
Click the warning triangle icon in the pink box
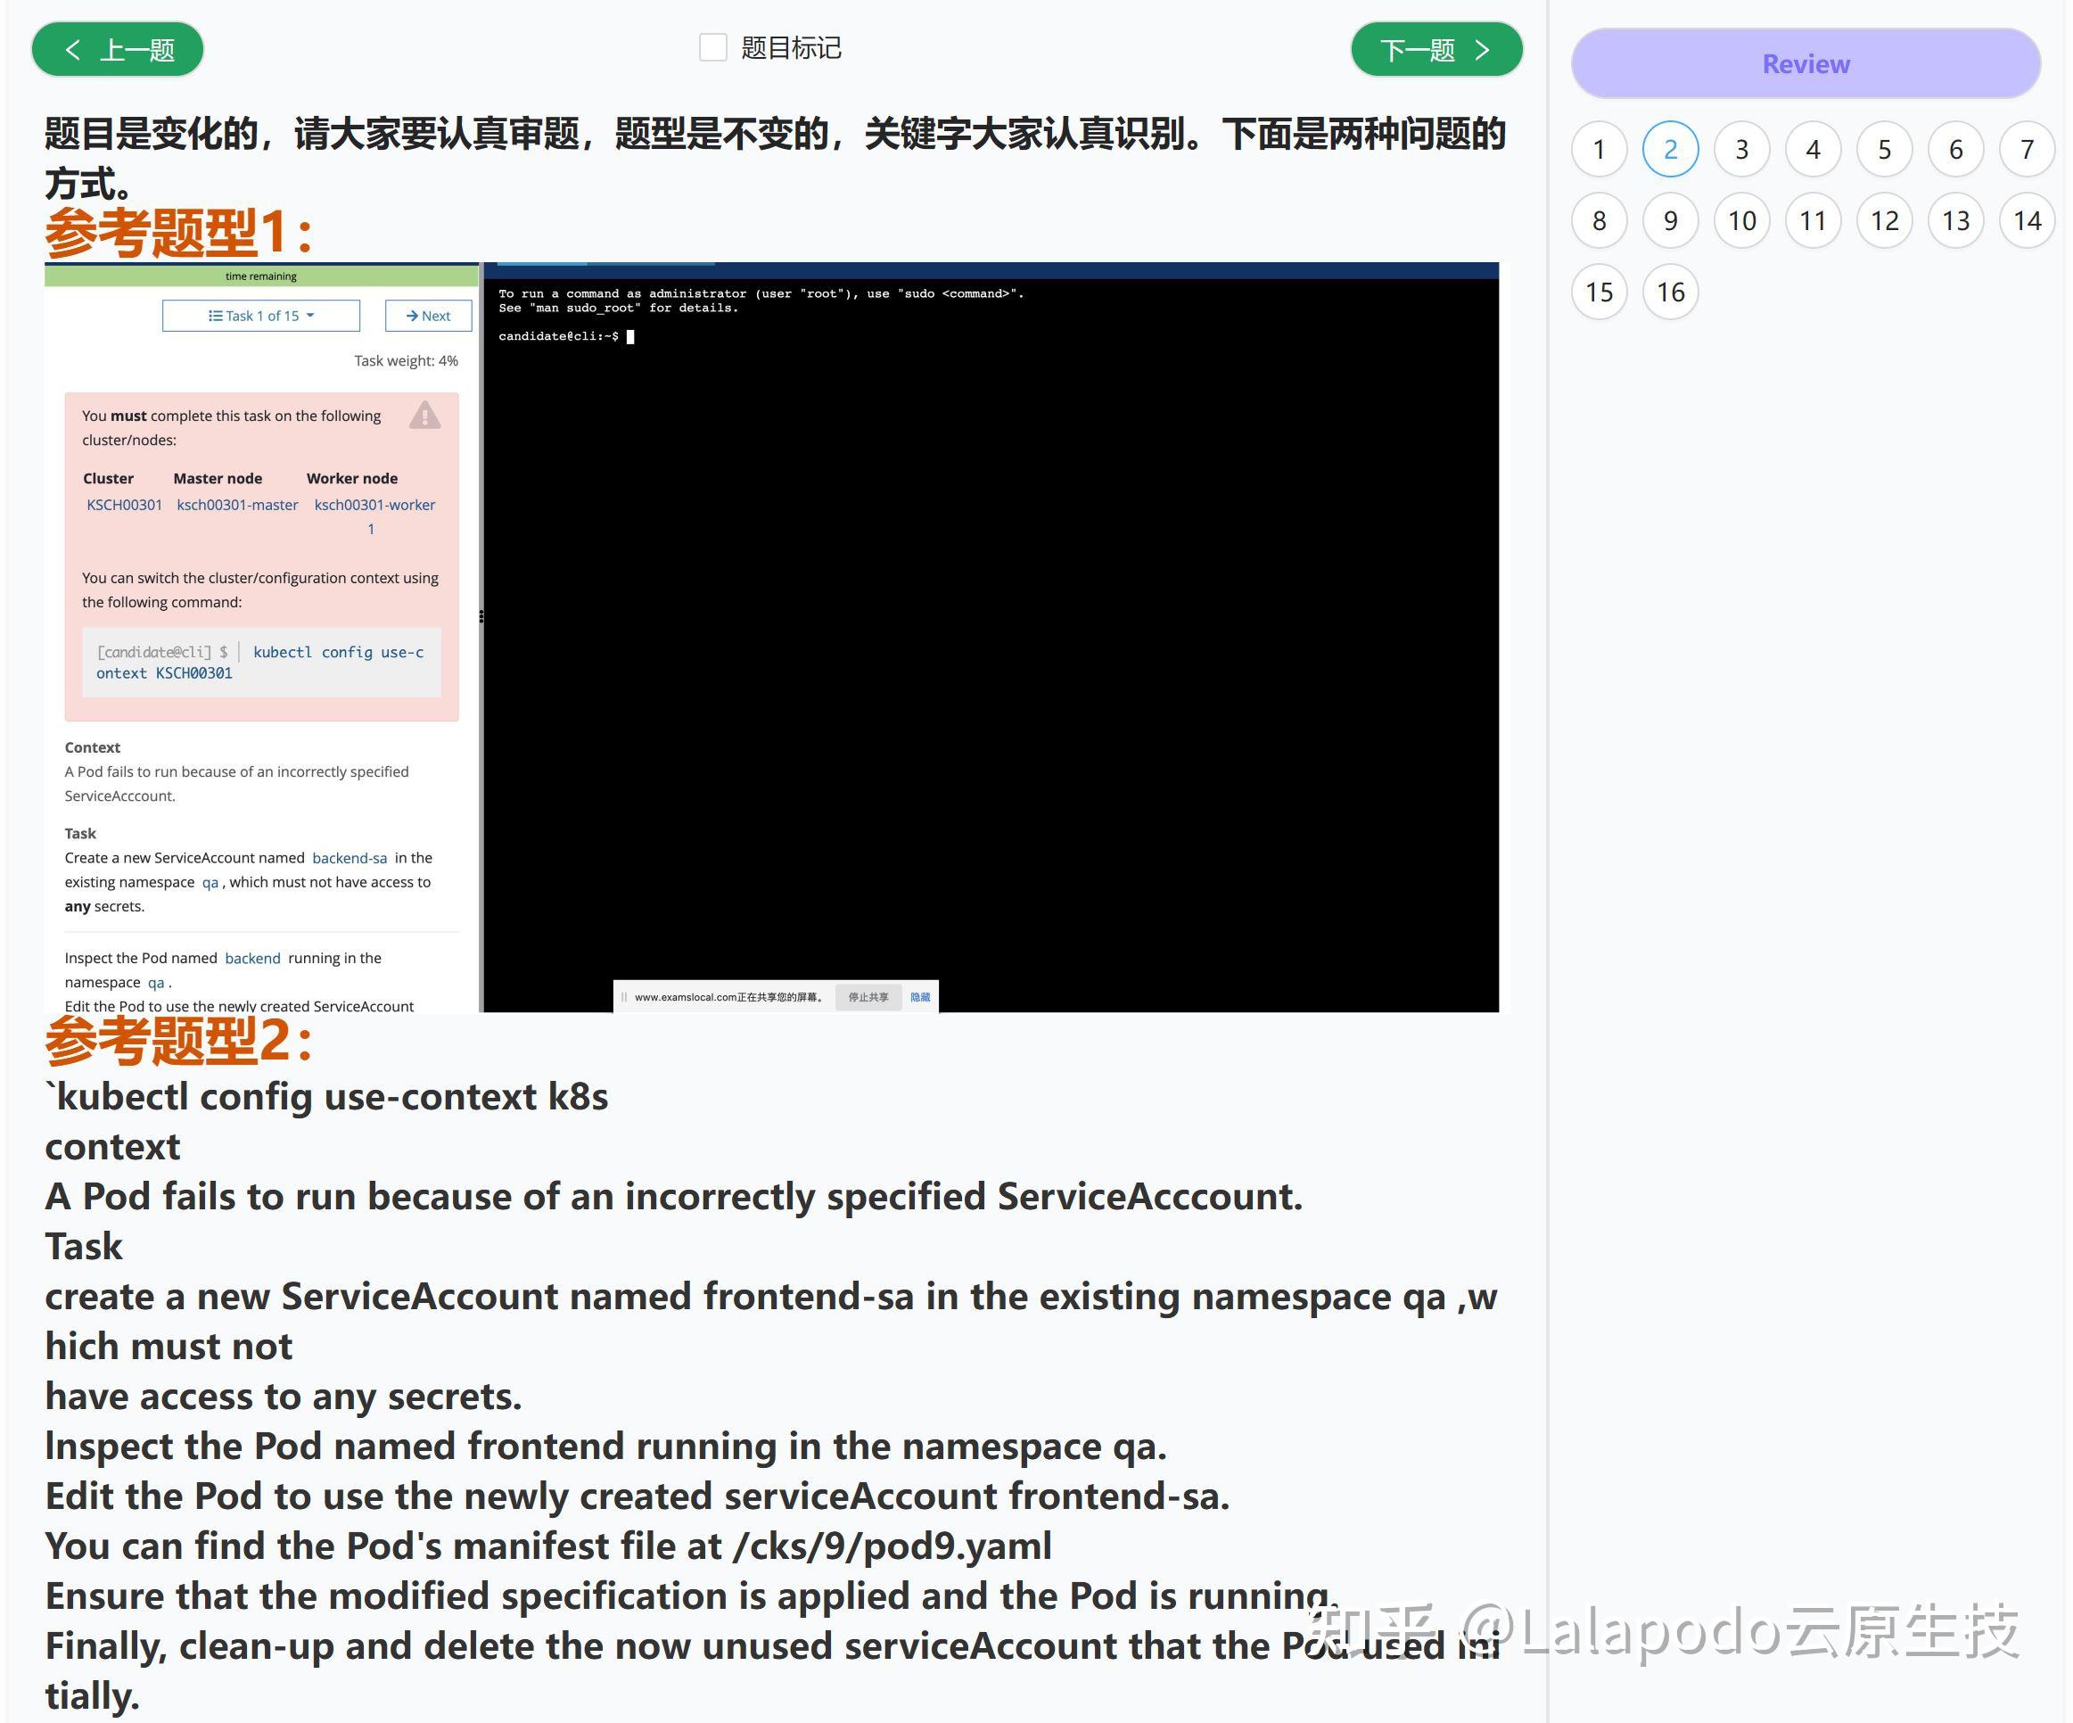(x=424, y=415)
